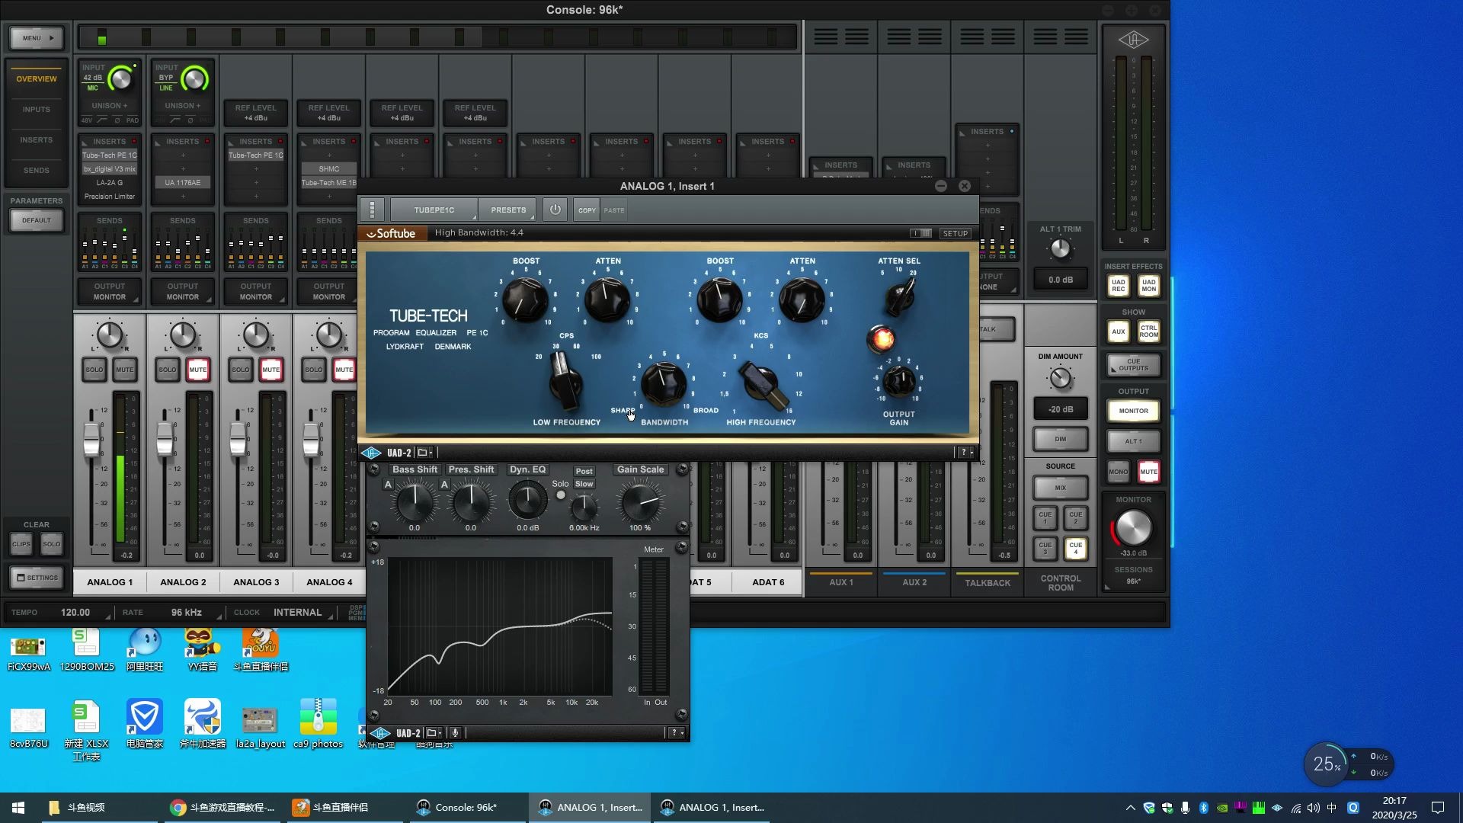Click the ANALOG 3 channel fader
Screen dimensions: 1463x823
point(238,438)
